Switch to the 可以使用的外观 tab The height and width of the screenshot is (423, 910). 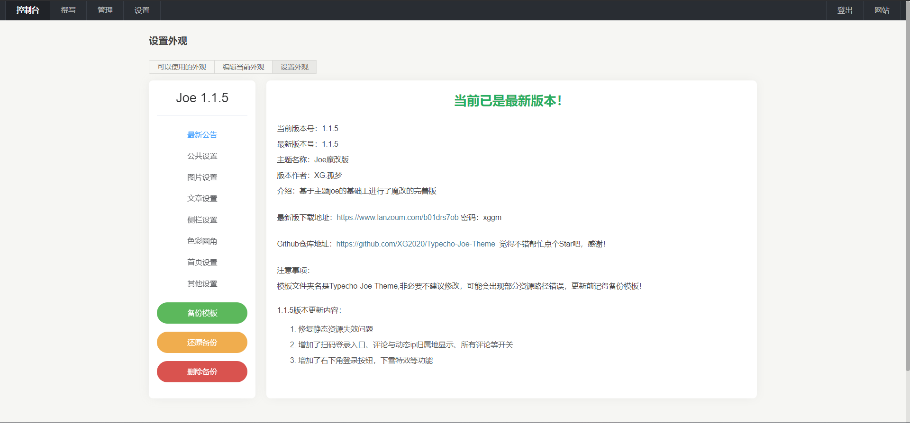tap(182, 67)
